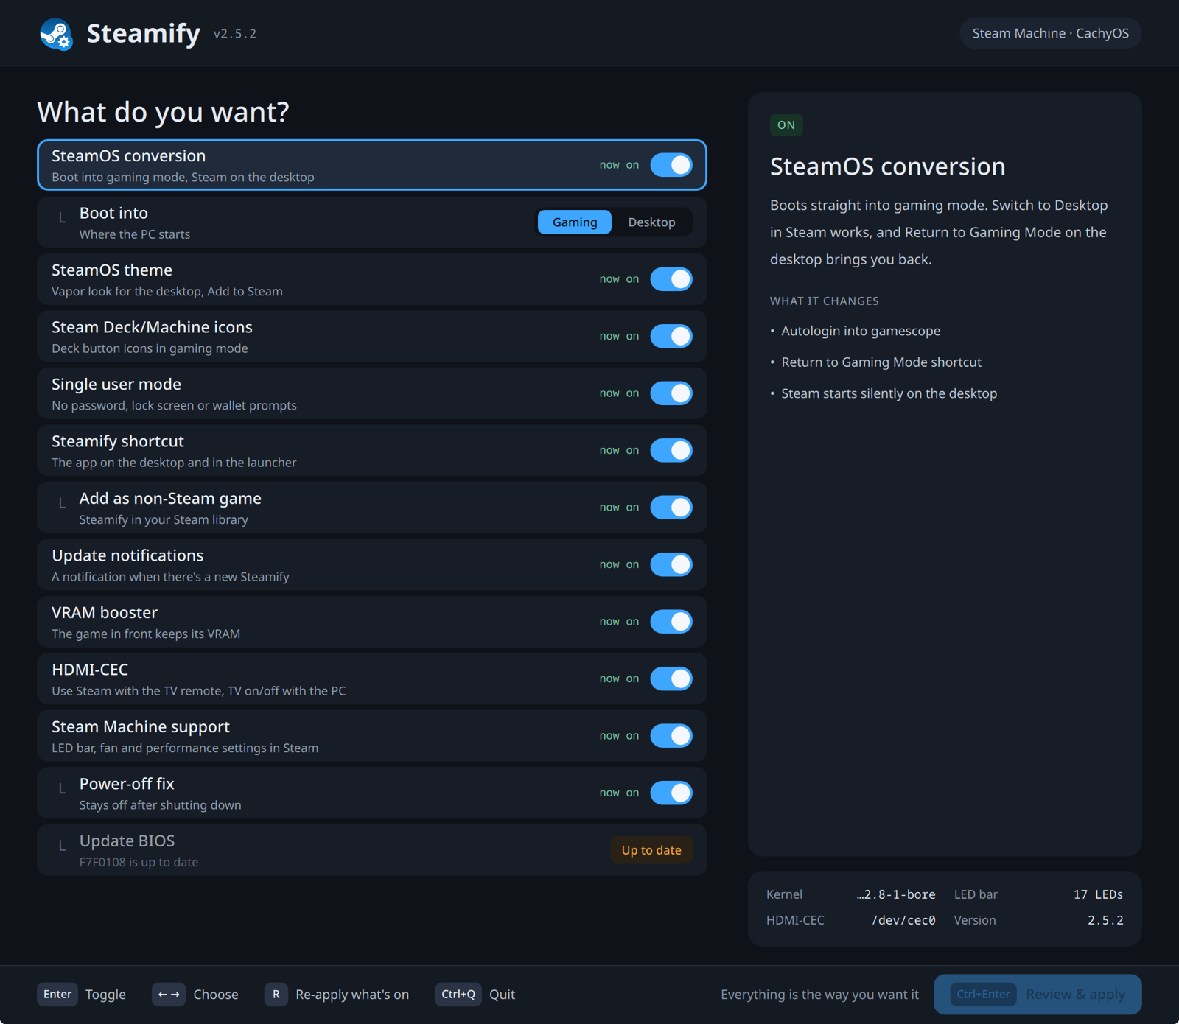Click the Steamify logo icon
The width and height of the screenshot is (1179, 1024).
click(x=56, y=34)
